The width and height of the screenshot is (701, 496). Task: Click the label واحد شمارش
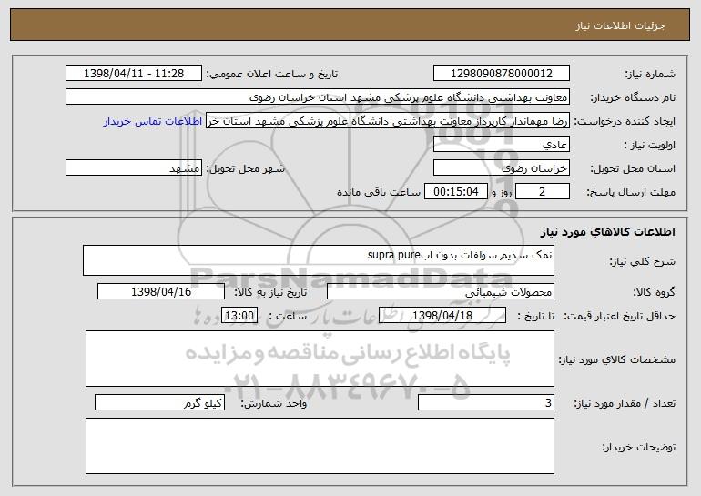pyautogui.click(x=274, y=403)
